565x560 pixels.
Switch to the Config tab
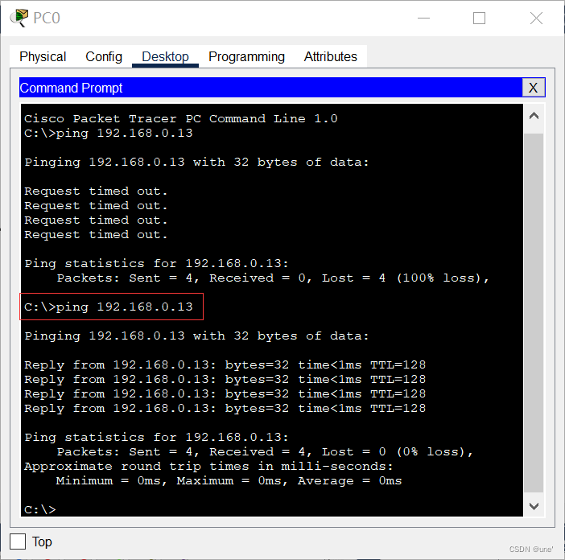(x=104, y=56)
